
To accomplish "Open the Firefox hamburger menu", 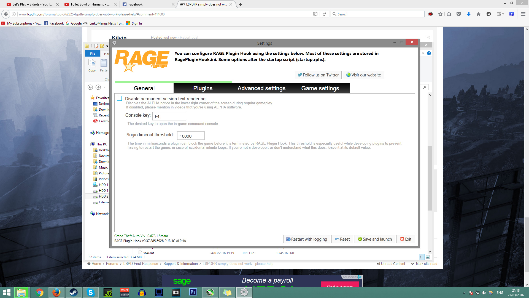I will click(x=523, y=14).
